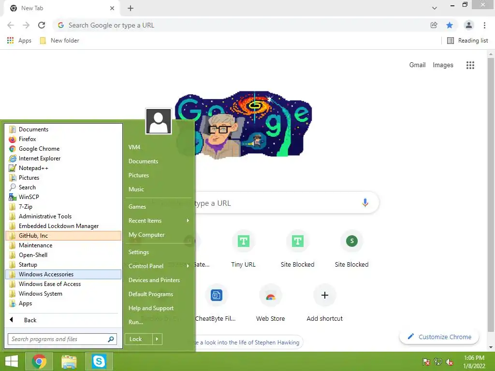The height and width of the screenshot is (371, 495).
Task: Open the Chrome profile avatar icon
Action: [x=469, y=25]
